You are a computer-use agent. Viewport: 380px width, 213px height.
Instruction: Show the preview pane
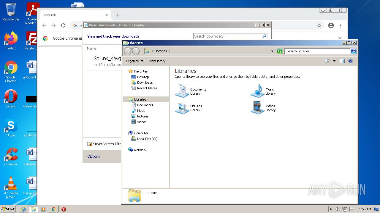(342, 61)
